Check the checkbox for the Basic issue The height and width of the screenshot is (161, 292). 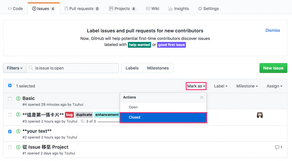point(10,99)
